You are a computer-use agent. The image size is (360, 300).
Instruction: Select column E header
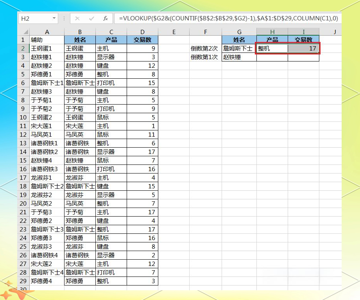[x=174, y=32]
